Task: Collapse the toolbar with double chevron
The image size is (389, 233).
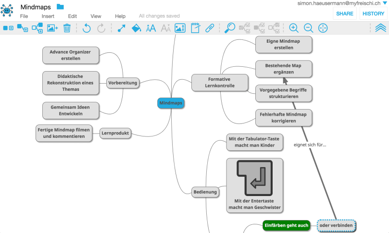Action: coord(380,28)
